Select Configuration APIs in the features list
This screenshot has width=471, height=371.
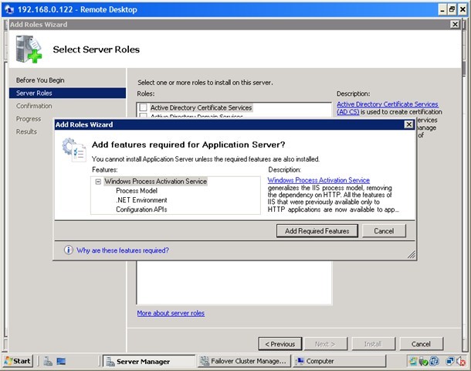coord(141,209)
